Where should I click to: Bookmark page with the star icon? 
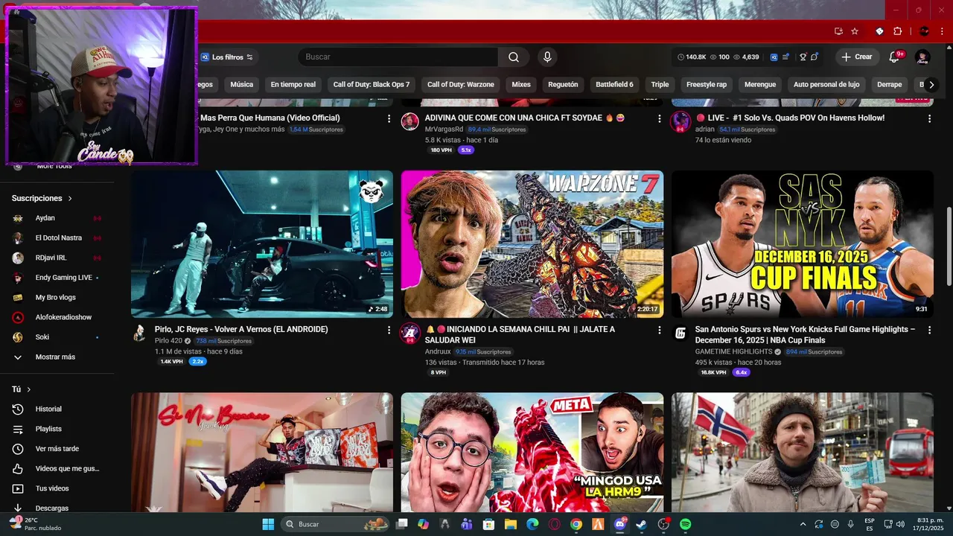(855, 31)
